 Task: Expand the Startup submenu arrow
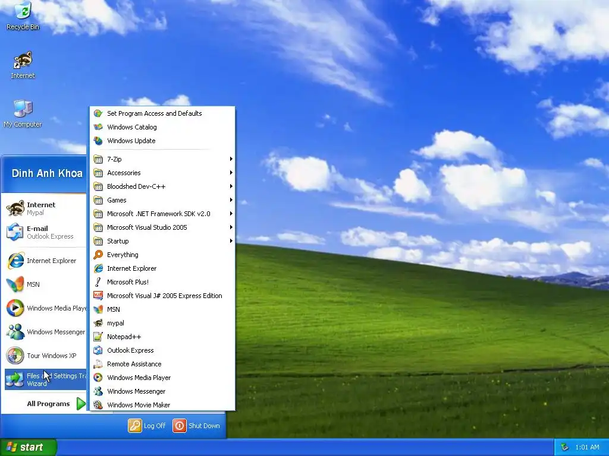click(231, 241)
